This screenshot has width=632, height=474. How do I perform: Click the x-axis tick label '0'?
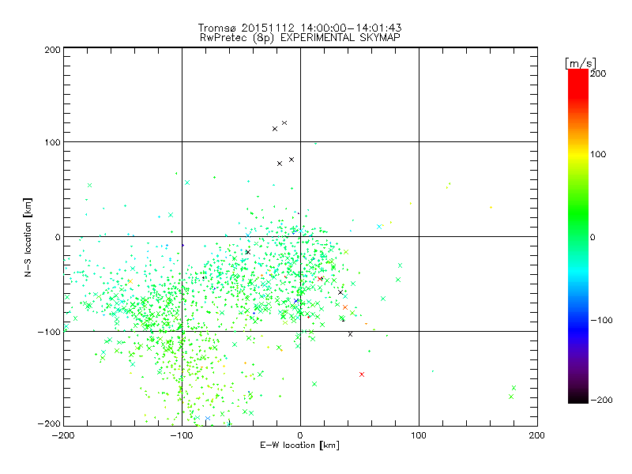click(x=300, y=435)
